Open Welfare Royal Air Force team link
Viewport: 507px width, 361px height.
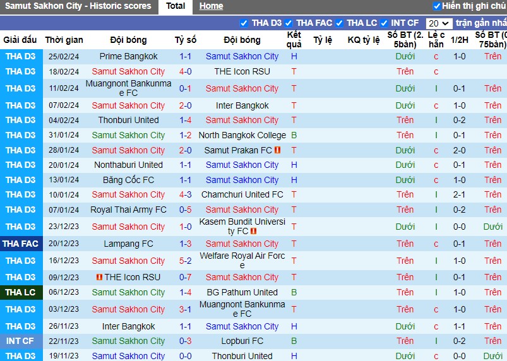click(x=242, y=261)
